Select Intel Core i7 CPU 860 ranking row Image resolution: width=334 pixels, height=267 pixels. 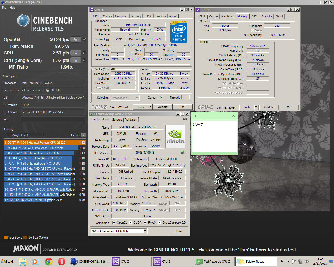tap(45, 153)
